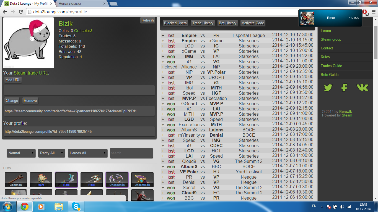The image size is (378, 212).
Task: Click the empty trade URL input box
Action: tap(79, 90)
